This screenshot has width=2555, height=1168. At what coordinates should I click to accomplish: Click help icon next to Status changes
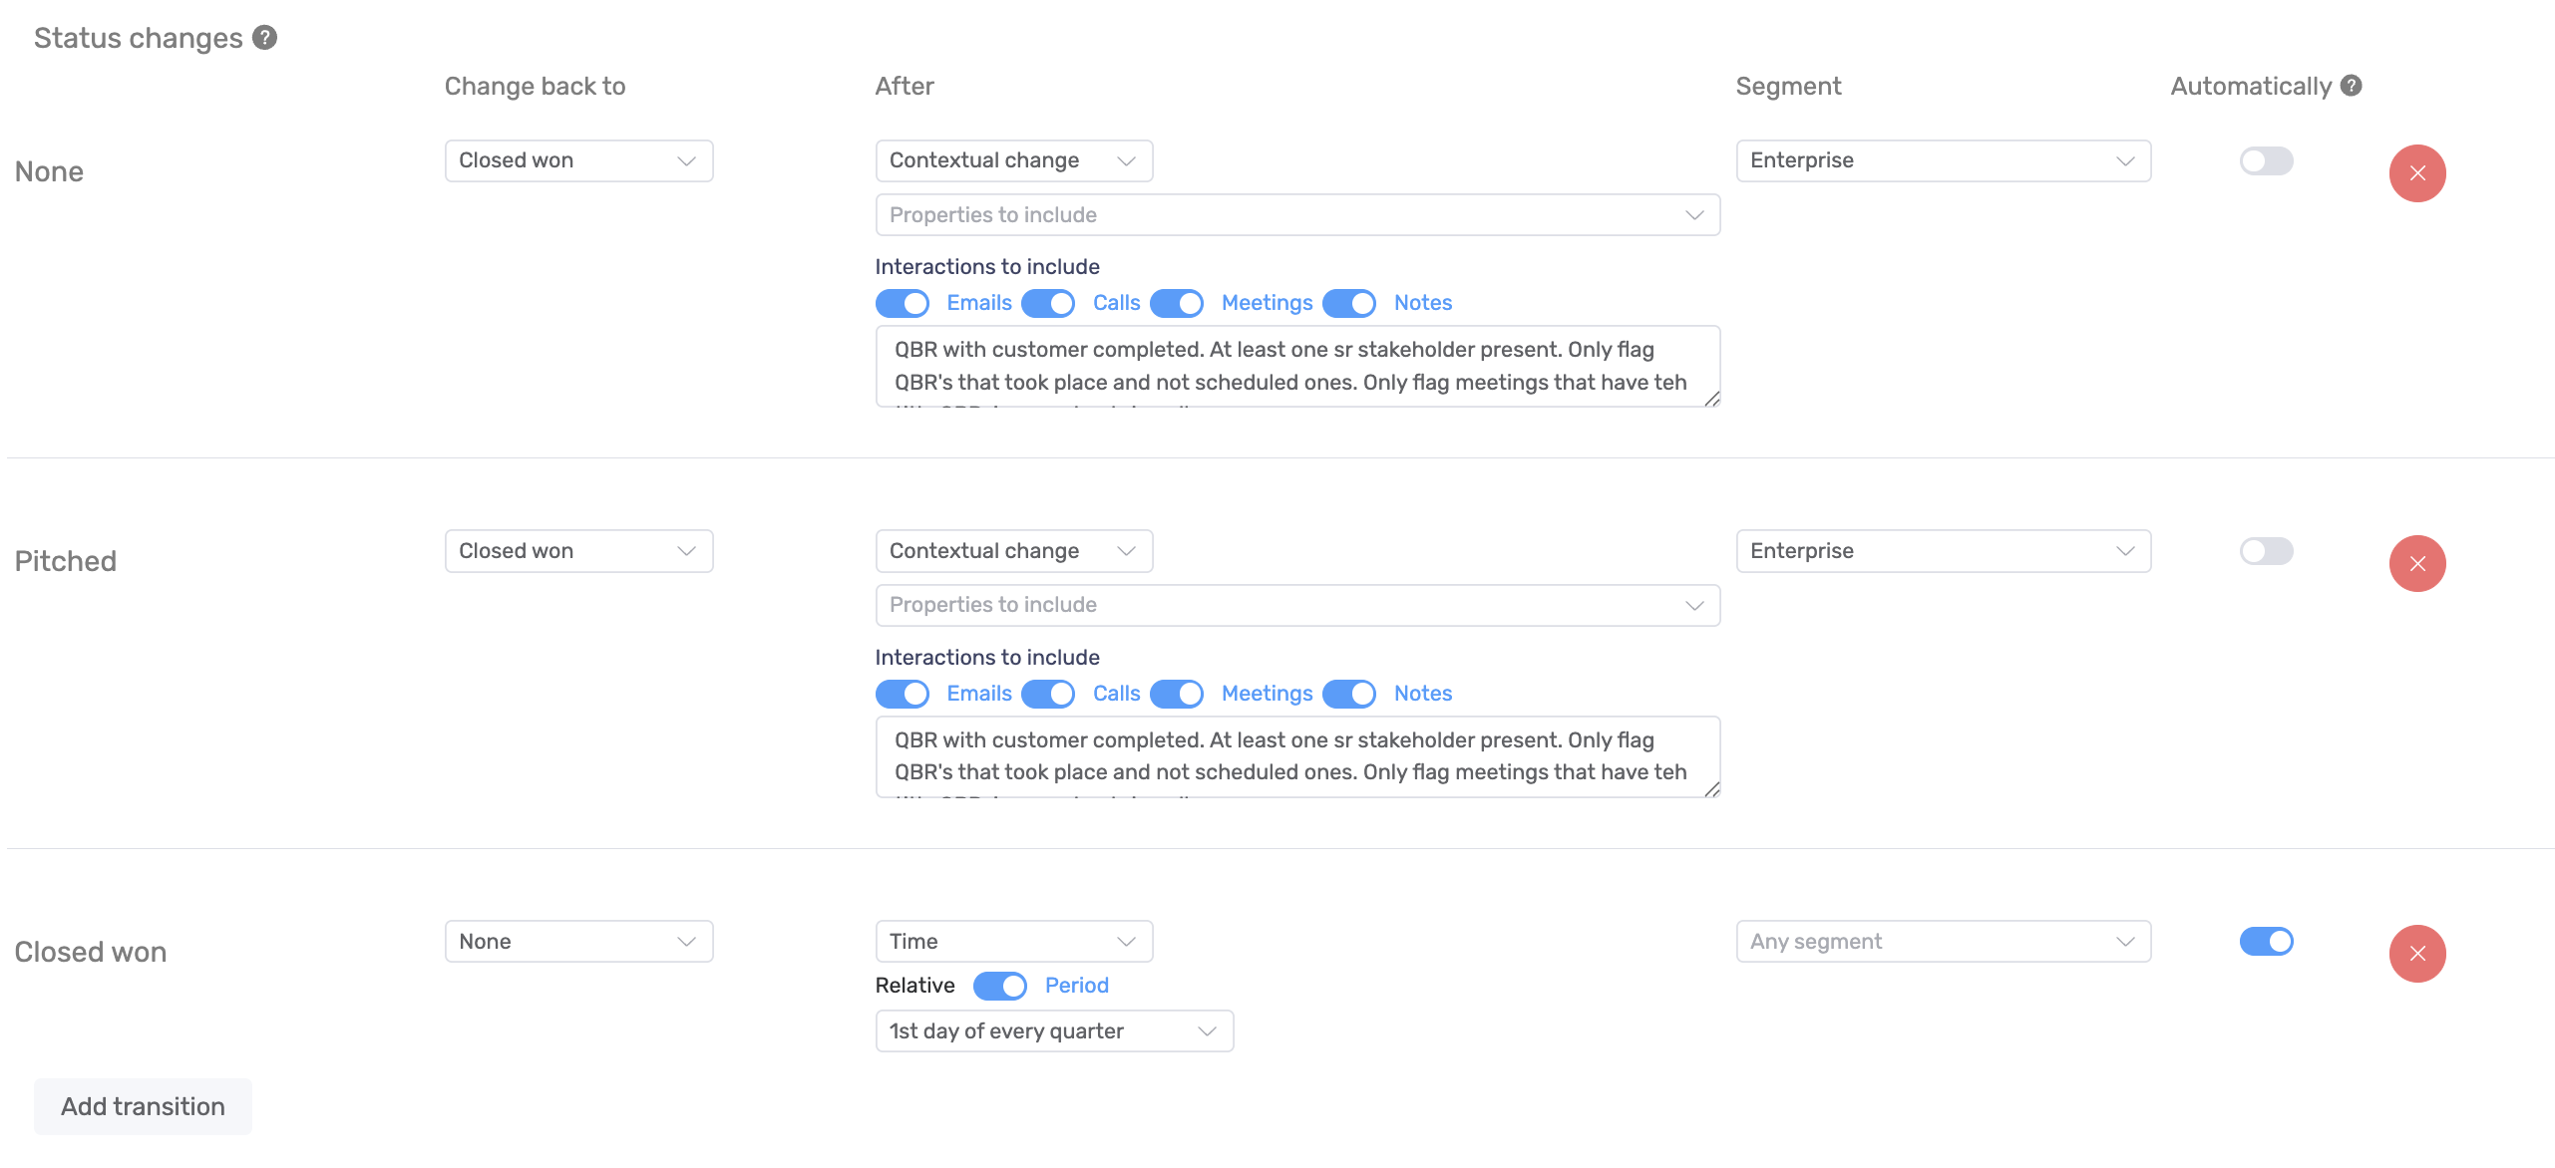[264, 38]
